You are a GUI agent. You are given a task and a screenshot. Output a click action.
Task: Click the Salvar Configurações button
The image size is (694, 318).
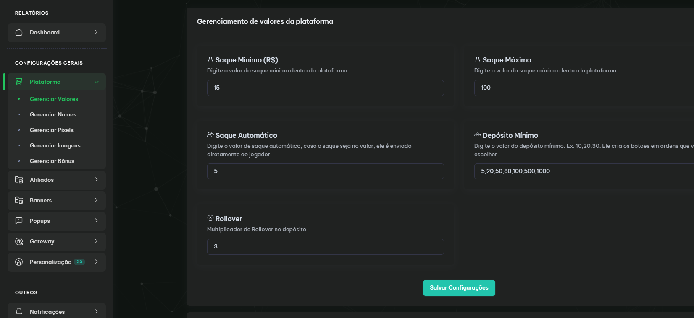click(459, 288)
